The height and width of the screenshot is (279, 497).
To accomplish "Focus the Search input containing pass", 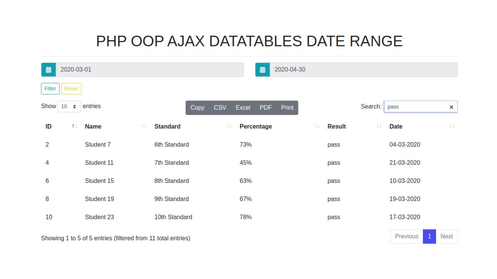I will tap(415, 107).
